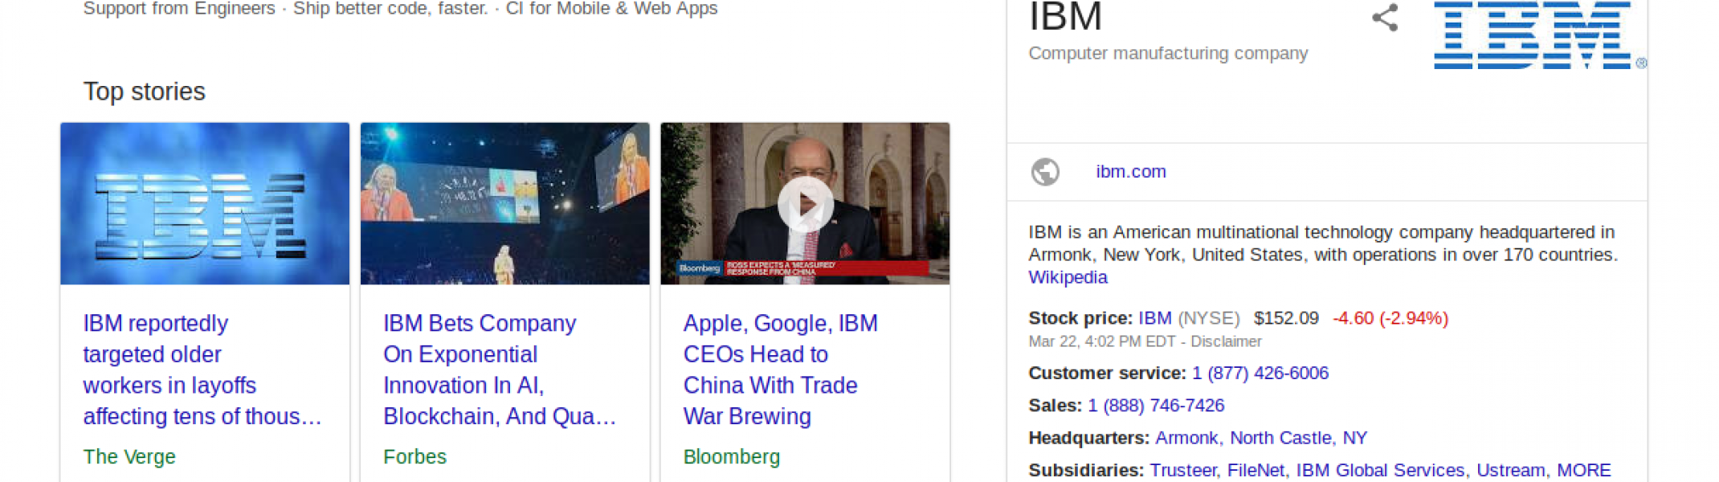The image size is (1719, 482).
Task: Open the IBM stock ticker link
Action: tap(1154, 318)
